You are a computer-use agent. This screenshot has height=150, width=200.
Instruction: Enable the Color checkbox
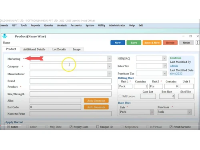coord(27,127)
